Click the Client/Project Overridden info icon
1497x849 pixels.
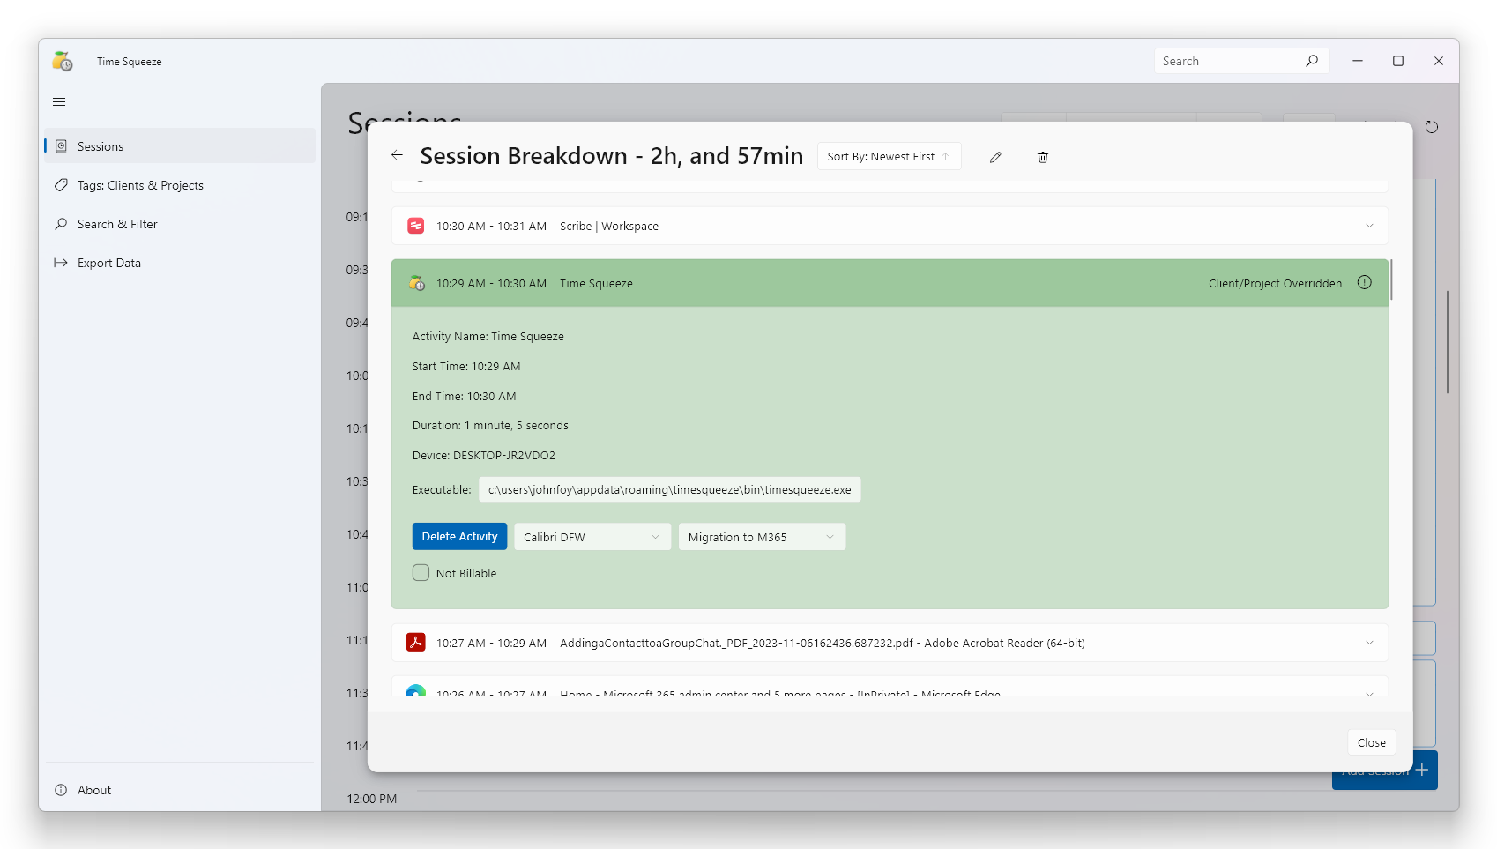(x=1365, y=282)
